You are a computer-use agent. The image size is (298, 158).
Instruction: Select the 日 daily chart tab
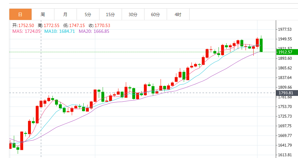[20, 14]
